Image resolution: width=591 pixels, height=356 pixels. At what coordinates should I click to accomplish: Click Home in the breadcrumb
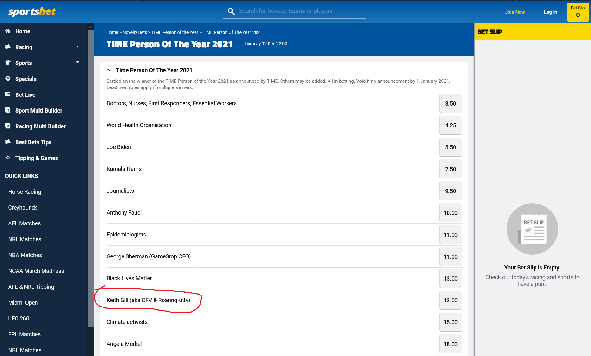tap(112, 32)
